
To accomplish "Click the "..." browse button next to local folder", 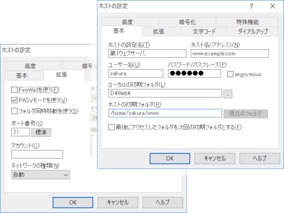I will coord(227,94).
